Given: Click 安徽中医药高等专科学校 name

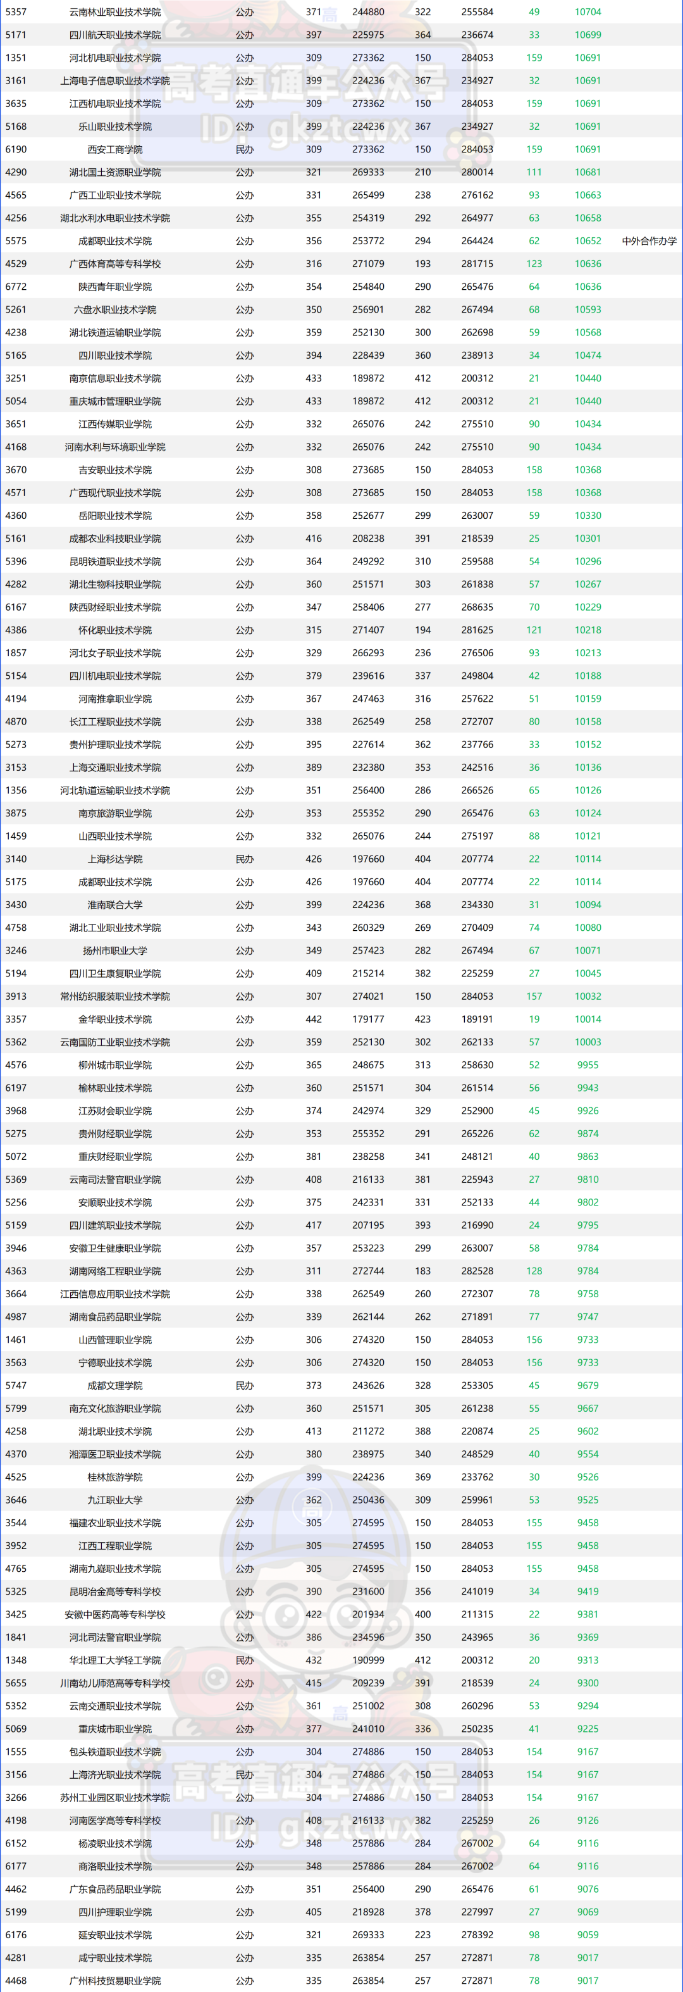Looking at the screenshot, I should (115, 1615).
